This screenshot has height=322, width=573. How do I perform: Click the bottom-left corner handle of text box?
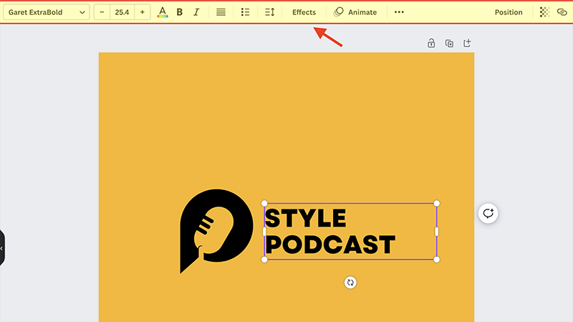coord(264,260)
